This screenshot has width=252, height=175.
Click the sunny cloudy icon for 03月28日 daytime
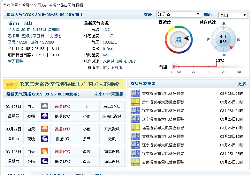coord(44,151)
